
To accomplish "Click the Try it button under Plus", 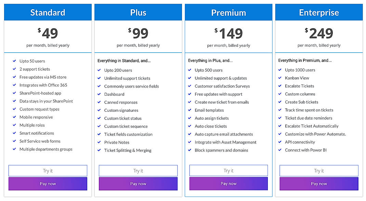I will pos(138,170).
